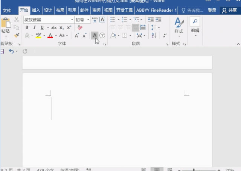The height and width of the screenshot is (171, 241).
Task: Clear all formatting with eraser icon
Action: [80, 27]
